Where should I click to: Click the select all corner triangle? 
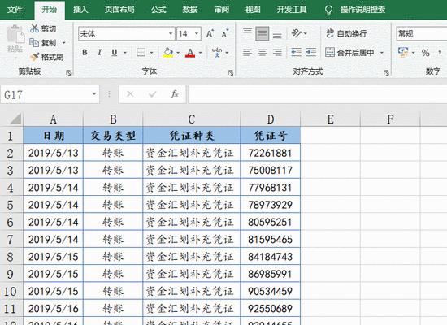(15, 119)
